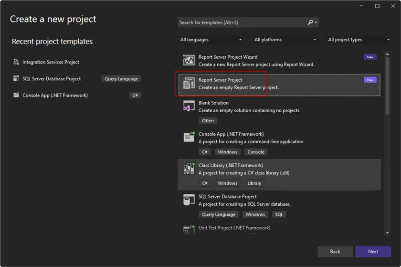Click the Console App (.NET Framework) list icon
Image resolution: width=401 pixels, height=267 pixels.
tap(189, 137)
